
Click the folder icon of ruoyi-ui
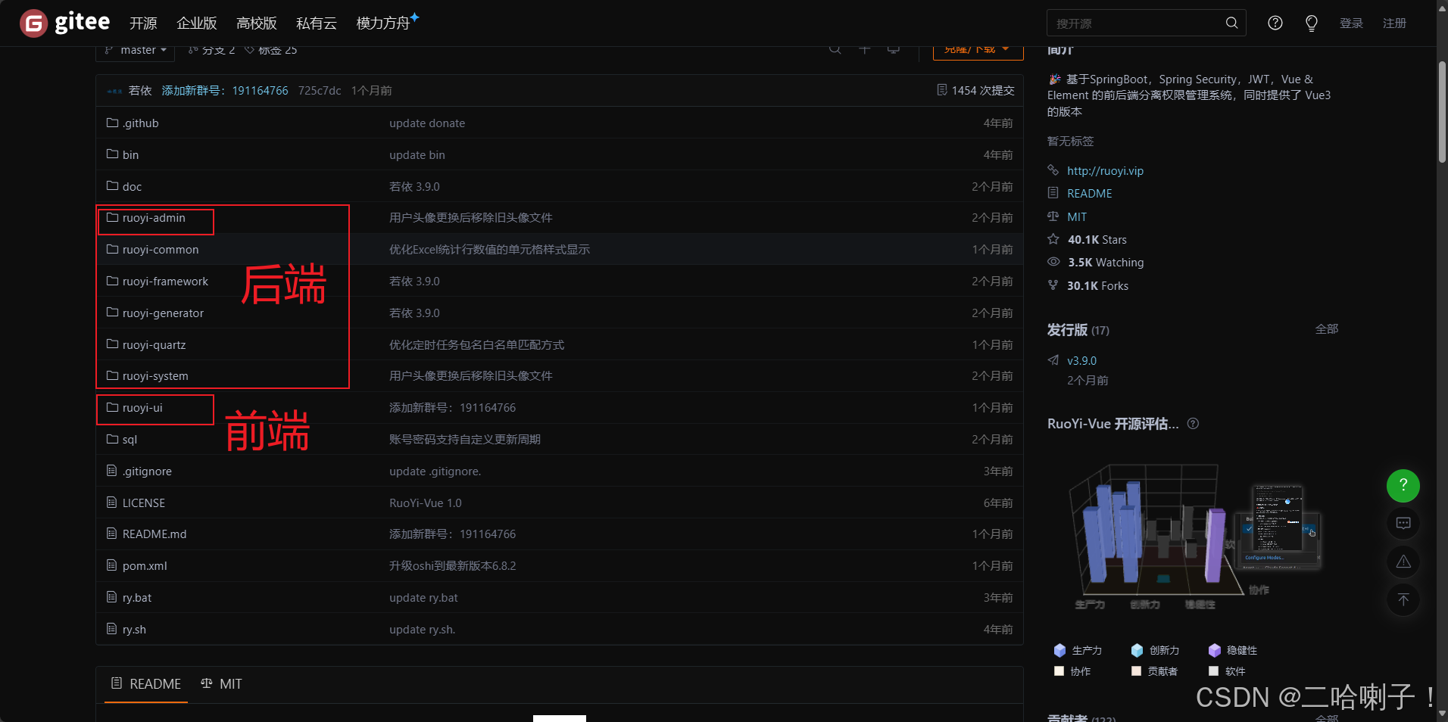(112, 407)
